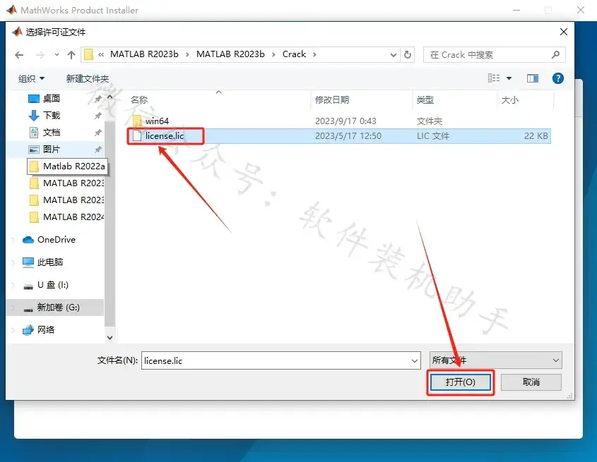Click the search magnifier icon

(555, 55)
